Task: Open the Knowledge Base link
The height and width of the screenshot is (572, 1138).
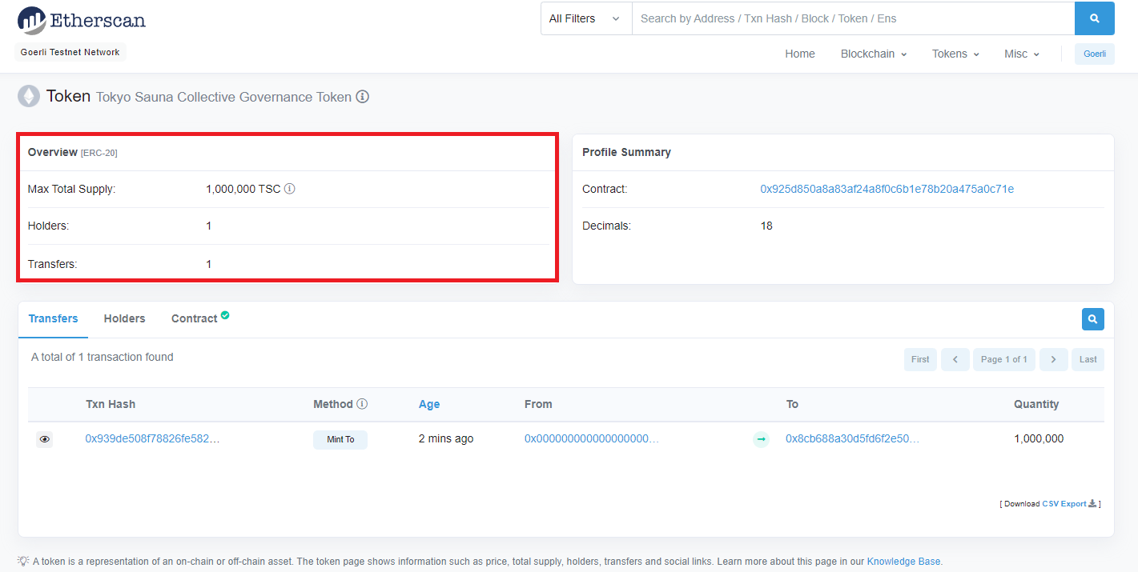Action: [904, 562]
